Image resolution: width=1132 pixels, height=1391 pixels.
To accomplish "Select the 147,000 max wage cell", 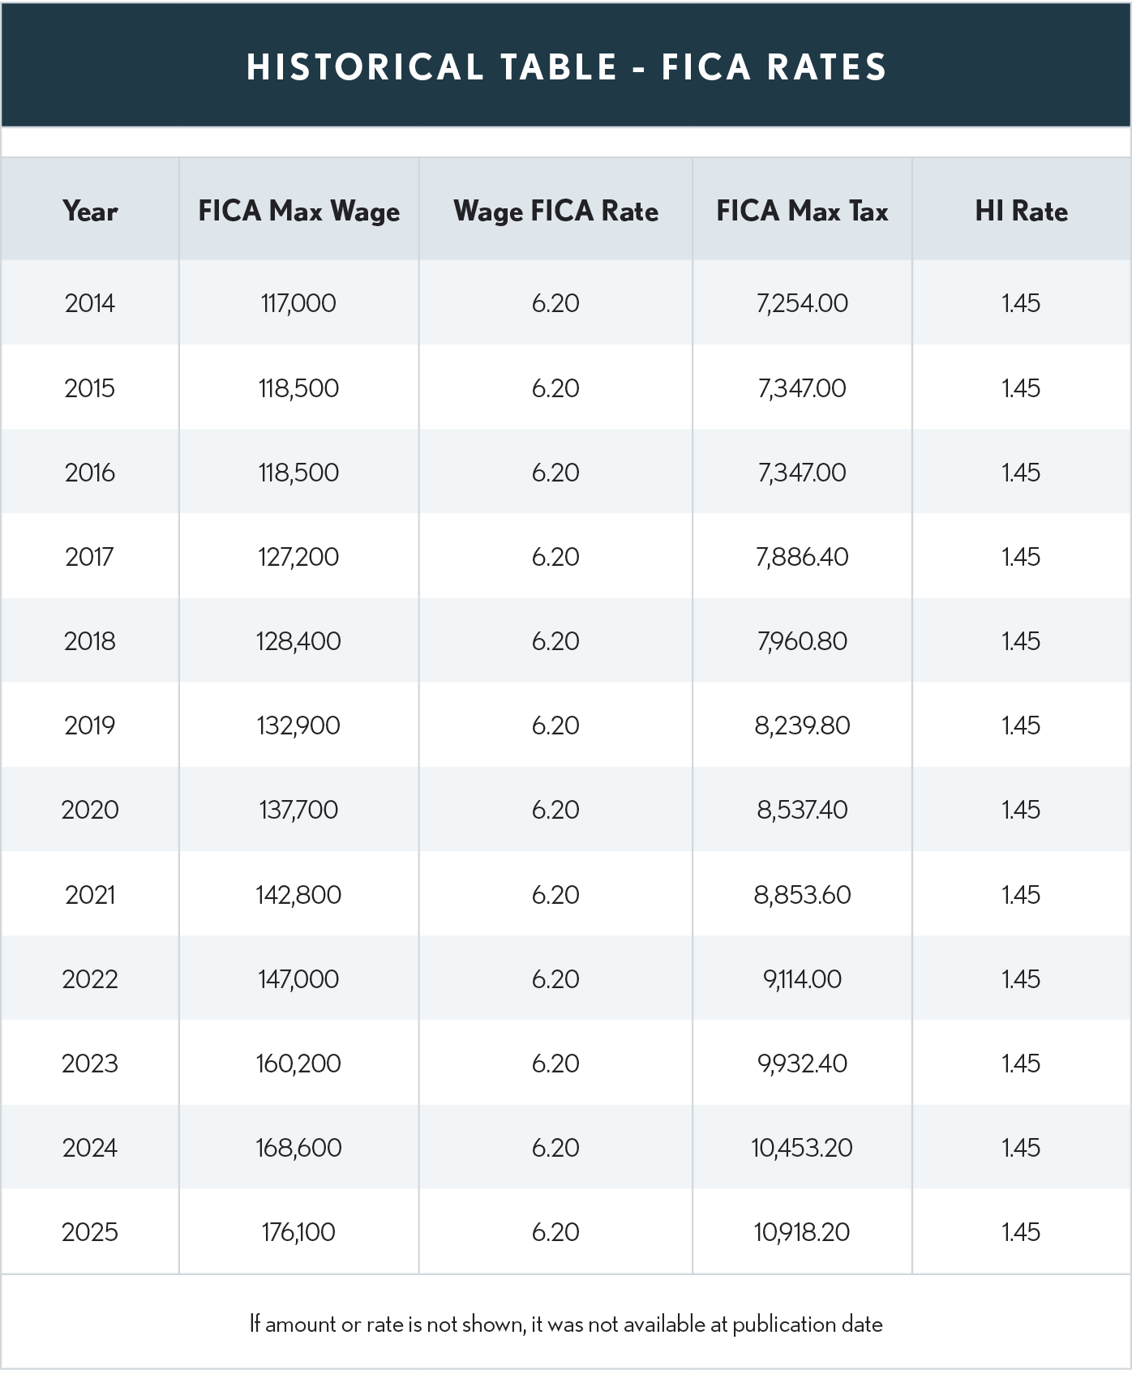I will tap(298, 979).
